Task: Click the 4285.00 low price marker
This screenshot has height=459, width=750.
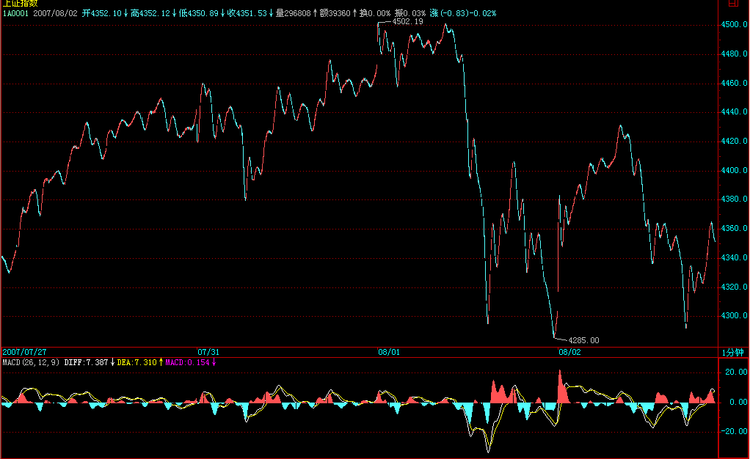Action: pyautogui.click(x=583, y=340)
